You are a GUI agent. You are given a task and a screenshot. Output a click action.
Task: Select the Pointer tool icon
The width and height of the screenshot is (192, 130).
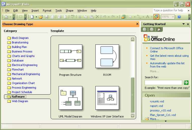130,17
